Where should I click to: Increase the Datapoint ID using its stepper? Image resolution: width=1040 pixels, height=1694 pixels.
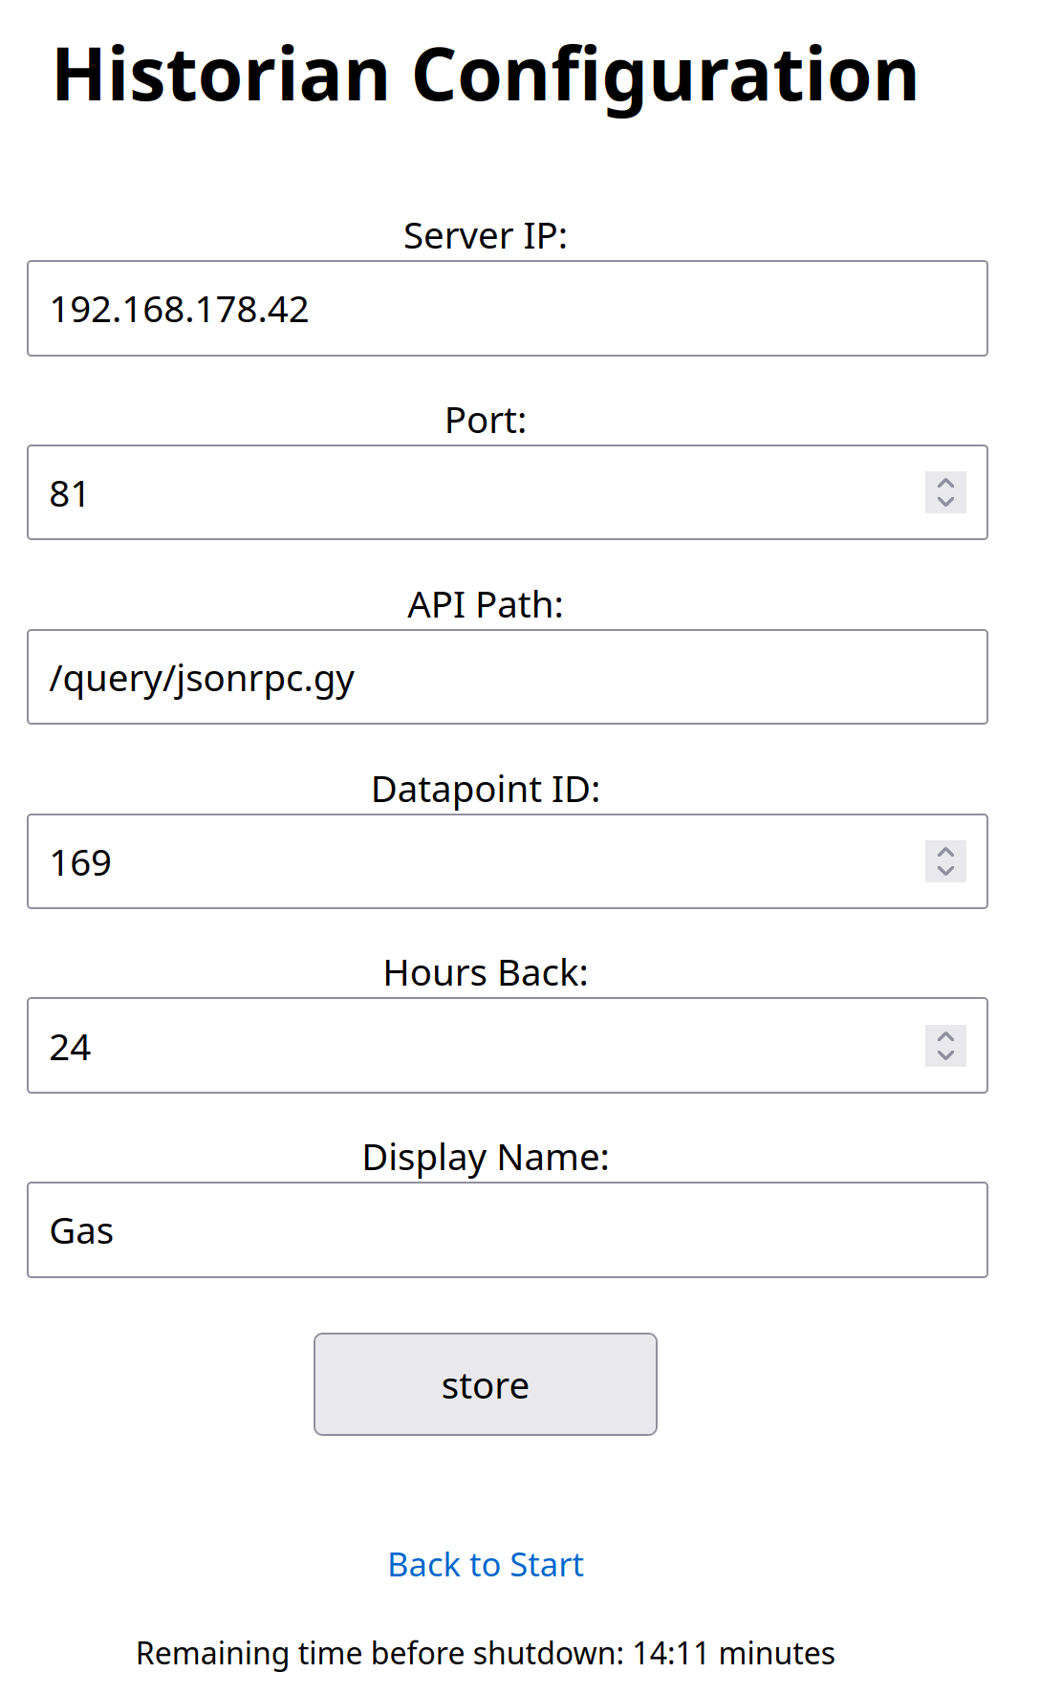[945, 854]
